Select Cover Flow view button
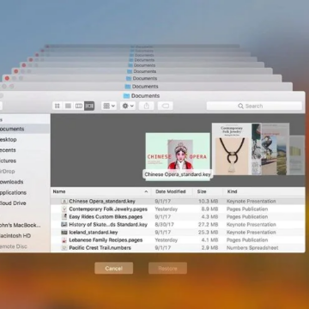This screenshot has width=309, height=309. tap(89, 106)
